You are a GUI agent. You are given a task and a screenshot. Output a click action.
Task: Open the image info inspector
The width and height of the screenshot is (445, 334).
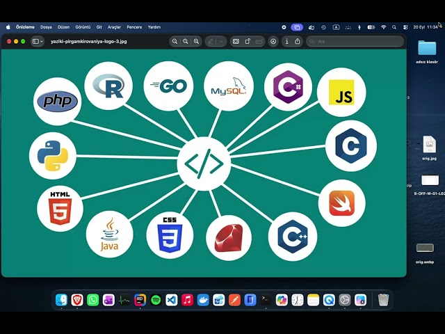[287, 42]
